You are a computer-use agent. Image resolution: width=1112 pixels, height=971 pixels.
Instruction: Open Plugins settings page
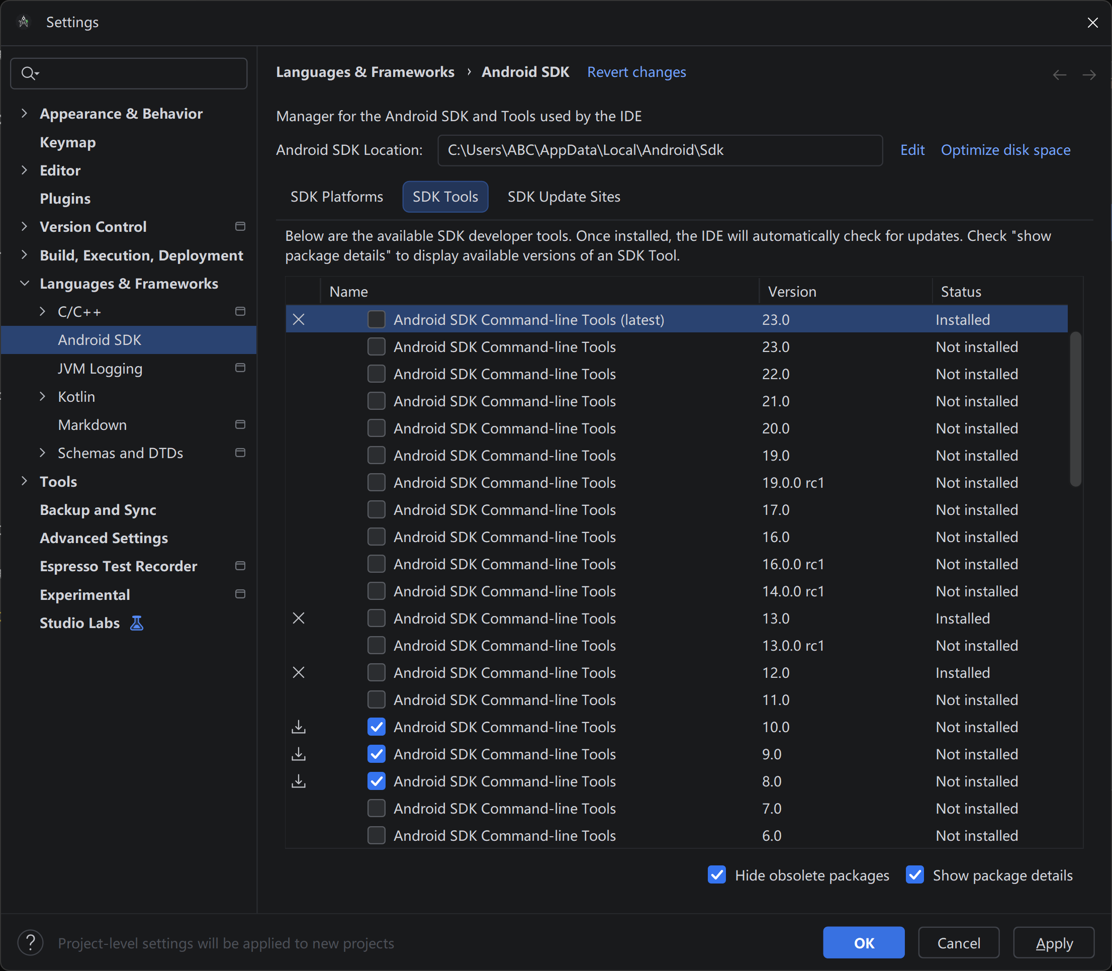tap(65, 198)
